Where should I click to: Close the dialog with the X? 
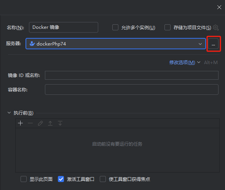pyautogui.click(x=219, y=7)
